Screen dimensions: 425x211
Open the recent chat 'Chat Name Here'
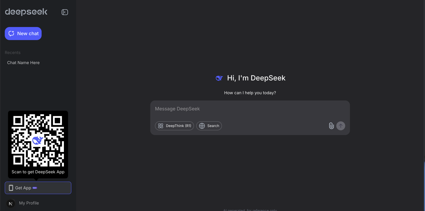[23, 63]
